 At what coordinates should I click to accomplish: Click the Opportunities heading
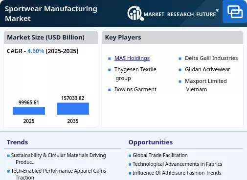[x=151, y=142]
